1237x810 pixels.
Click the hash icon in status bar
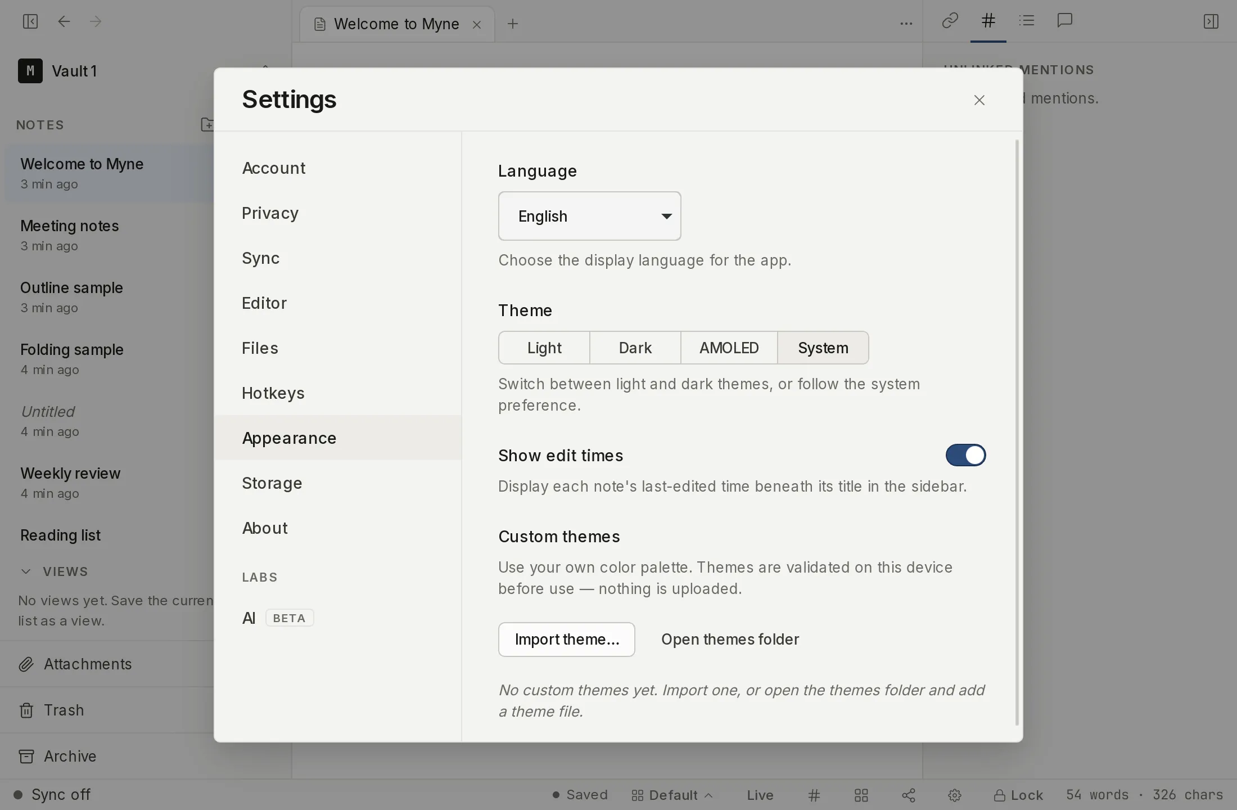814,795
